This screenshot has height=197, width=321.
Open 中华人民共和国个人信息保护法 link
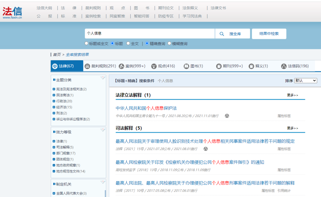(x=146, y=108)
